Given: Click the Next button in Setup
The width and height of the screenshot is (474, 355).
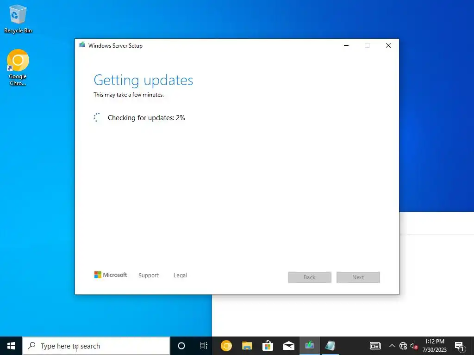Looking at the screenshot, I should (358, 277).
